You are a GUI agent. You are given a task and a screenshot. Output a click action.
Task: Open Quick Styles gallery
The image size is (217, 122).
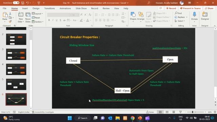point(149,17)
